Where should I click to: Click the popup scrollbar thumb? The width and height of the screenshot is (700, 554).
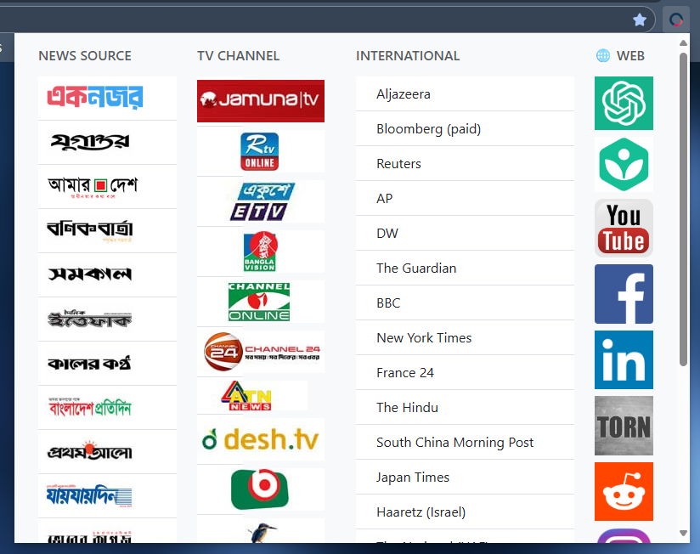click(x=683, y=209)
